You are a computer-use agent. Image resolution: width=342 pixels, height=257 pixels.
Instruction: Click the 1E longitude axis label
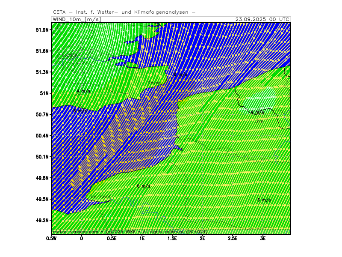(x=142, y=239)
